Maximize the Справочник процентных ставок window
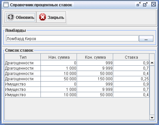Viewport: 159px width, 125px height. pos(145,5)
